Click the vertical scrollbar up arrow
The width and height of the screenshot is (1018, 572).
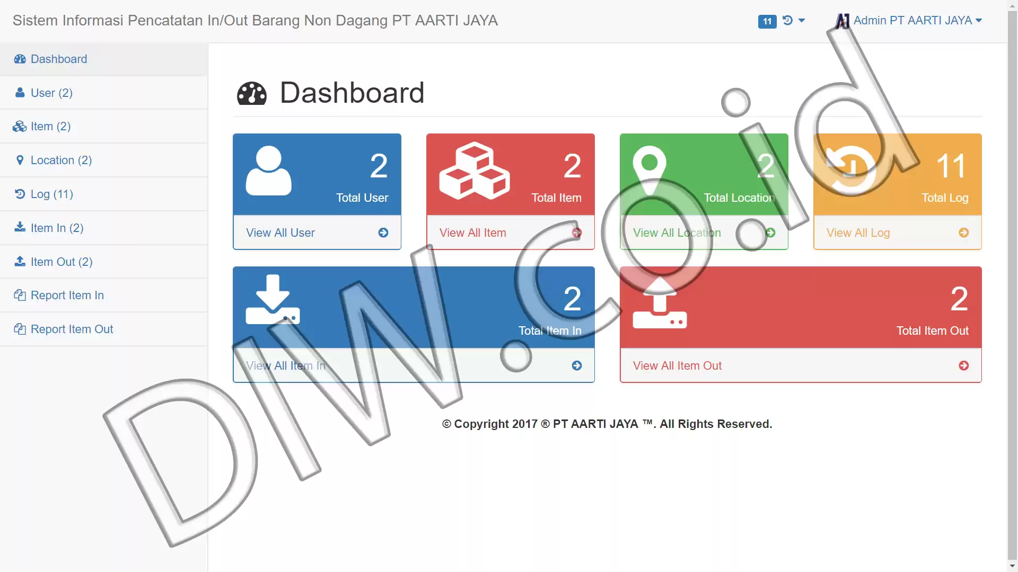point(1012,5)
